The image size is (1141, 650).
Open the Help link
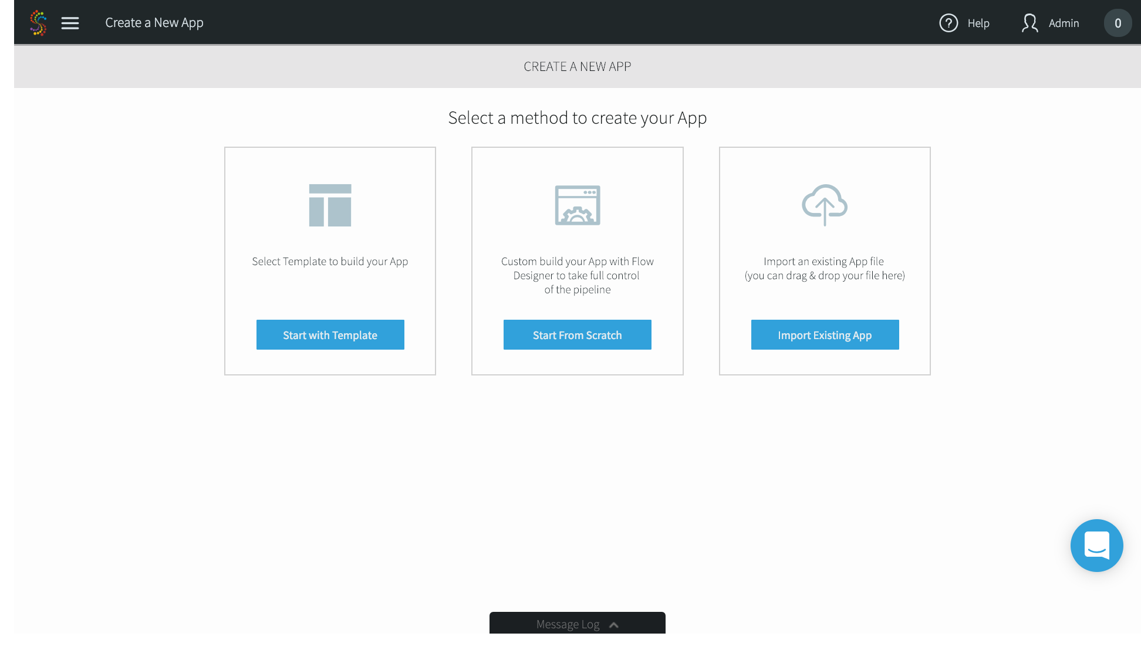tap(978, 23)
